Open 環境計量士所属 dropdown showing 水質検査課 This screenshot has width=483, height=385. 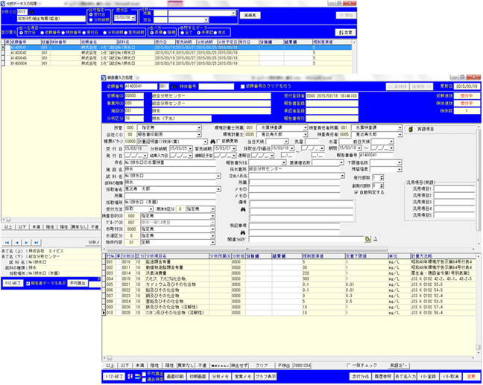pyautogui.click(x=306, y=128)
